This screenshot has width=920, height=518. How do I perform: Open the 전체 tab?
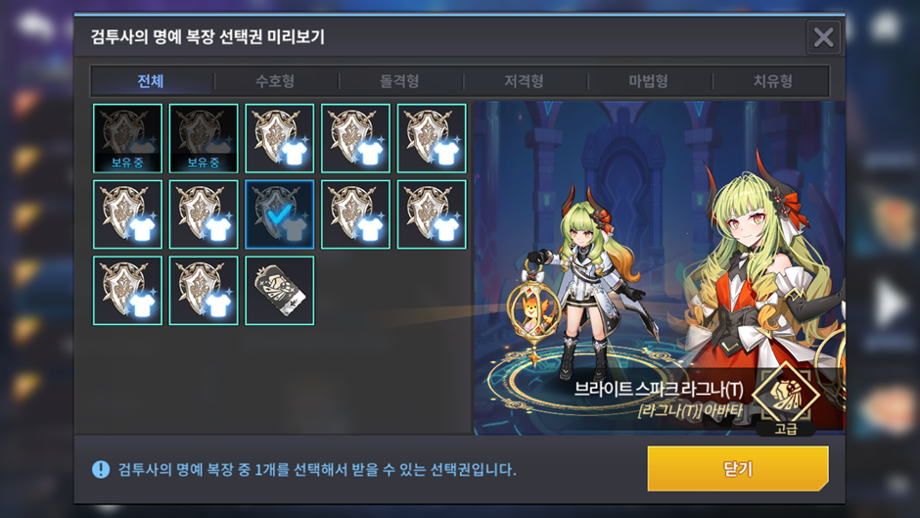pyautogui.click(x=151, y=81)
